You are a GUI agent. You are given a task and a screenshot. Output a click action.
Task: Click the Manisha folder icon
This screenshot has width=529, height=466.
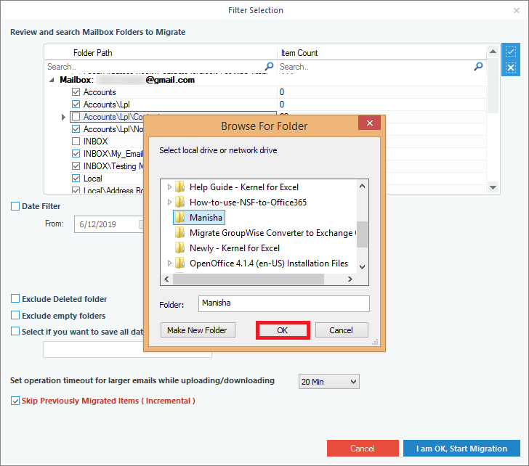click(179, 217)
